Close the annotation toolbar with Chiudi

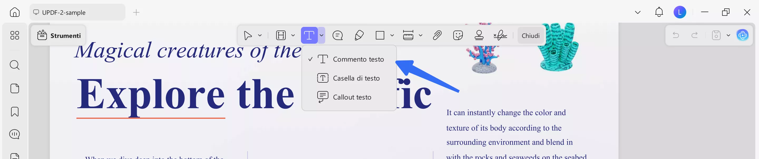(x=530, y=36)
